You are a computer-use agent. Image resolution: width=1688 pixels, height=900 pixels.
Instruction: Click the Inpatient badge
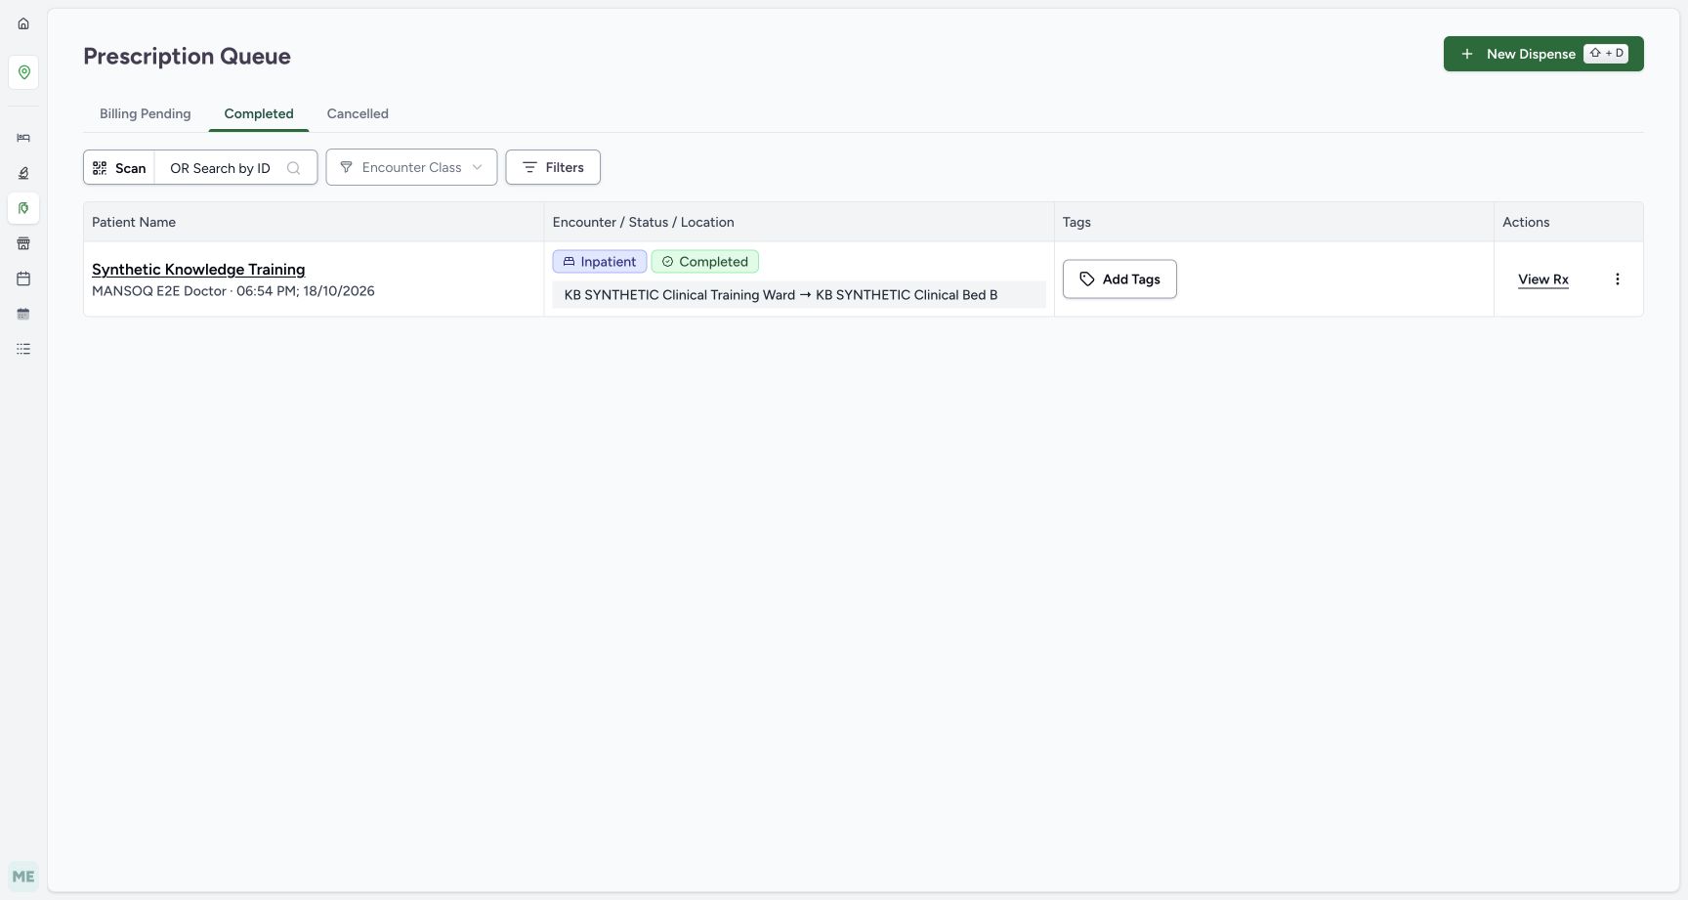(600, 262)
